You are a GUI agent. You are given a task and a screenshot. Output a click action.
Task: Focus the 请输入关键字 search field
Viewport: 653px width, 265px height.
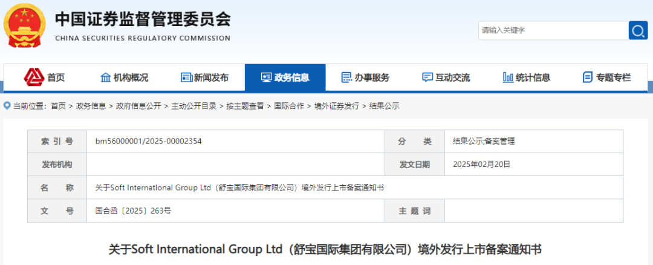pos(551,30)
